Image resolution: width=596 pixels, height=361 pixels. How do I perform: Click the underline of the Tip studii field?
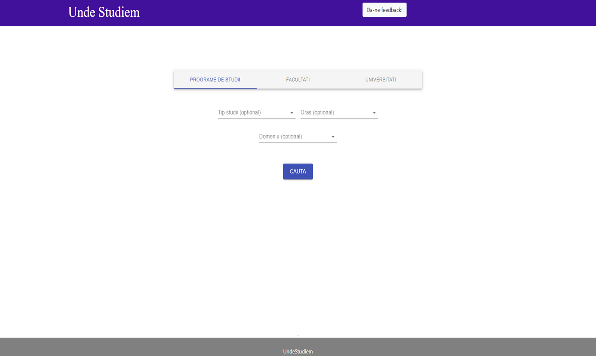256,118
